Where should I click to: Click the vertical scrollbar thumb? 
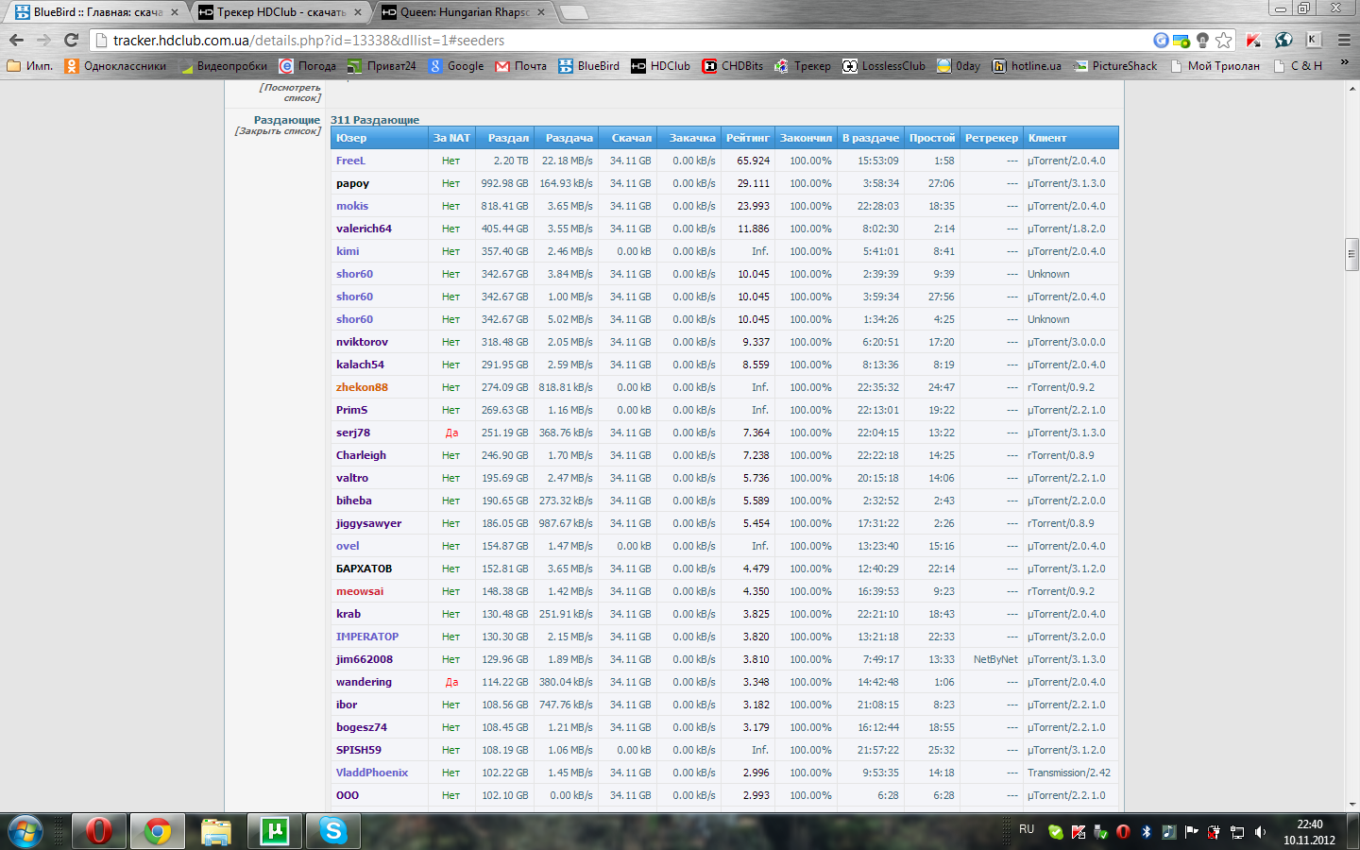[1351, 255]
